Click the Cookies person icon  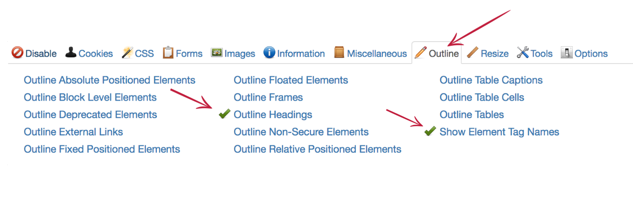tap(71, 53)
